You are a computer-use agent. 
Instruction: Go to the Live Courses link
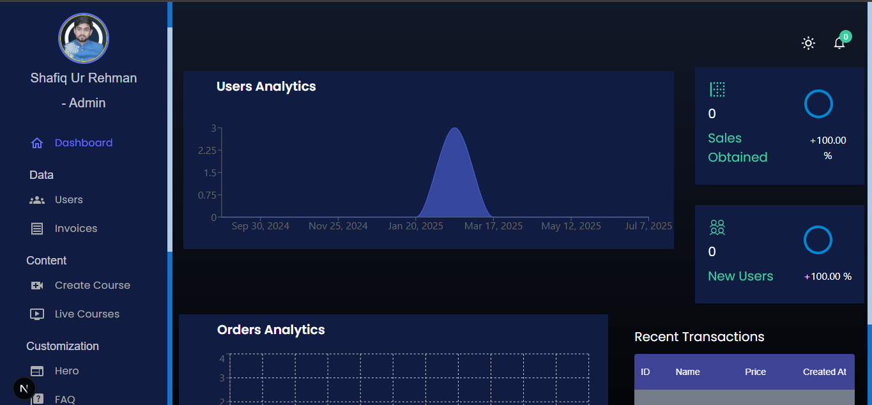tap(87, 314)
